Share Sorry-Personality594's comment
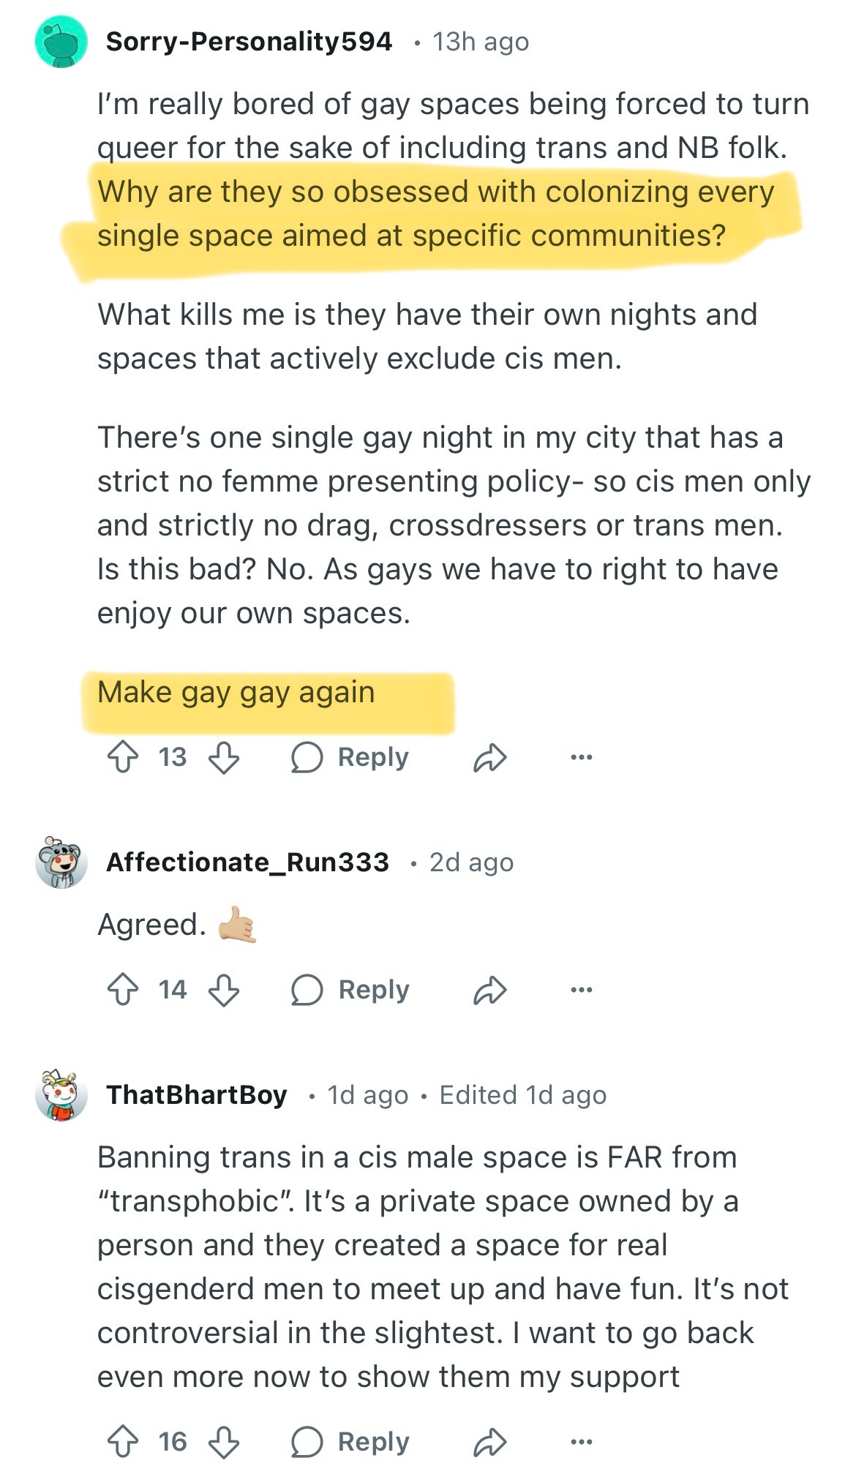 pos(489,757)
